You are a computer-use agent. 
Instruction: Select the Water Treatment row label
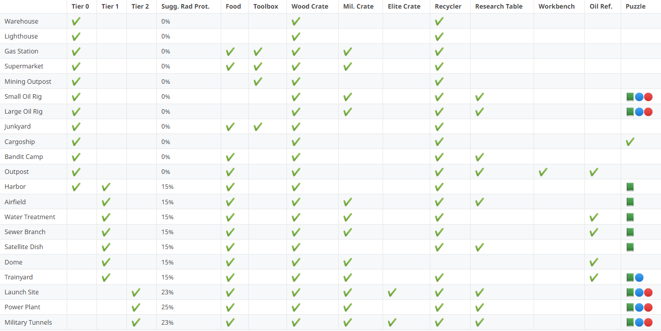[30, 217]
